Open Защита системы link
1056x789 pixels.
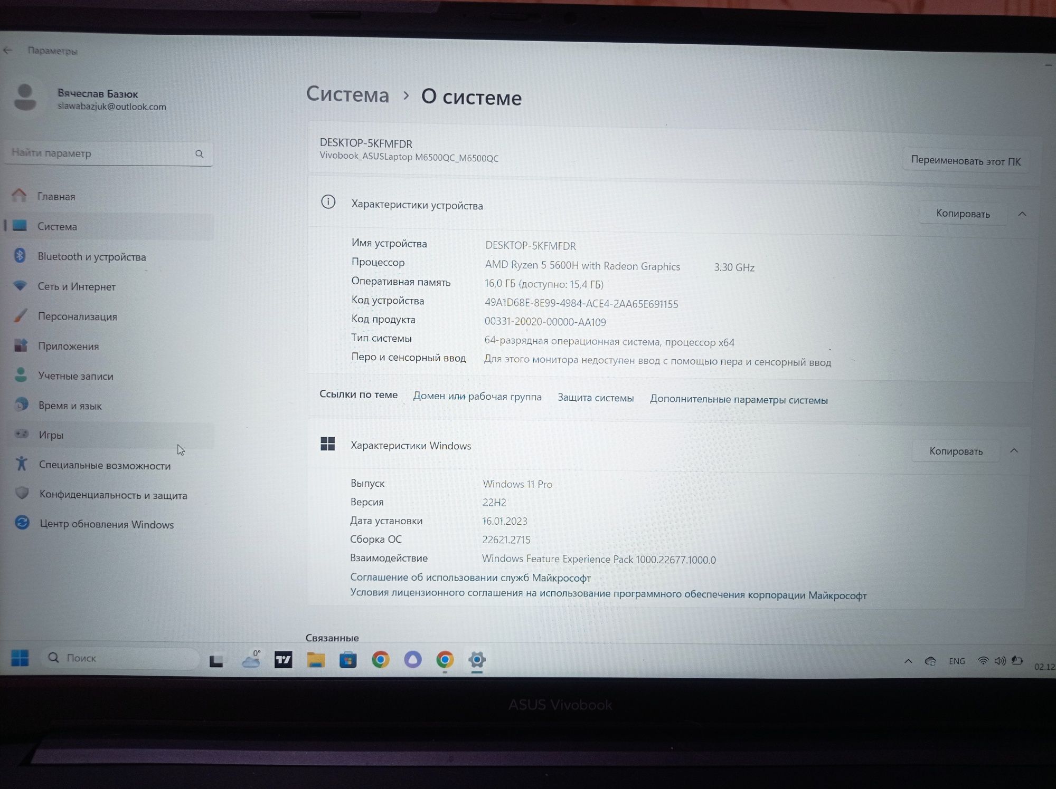(x=596, y=398)
